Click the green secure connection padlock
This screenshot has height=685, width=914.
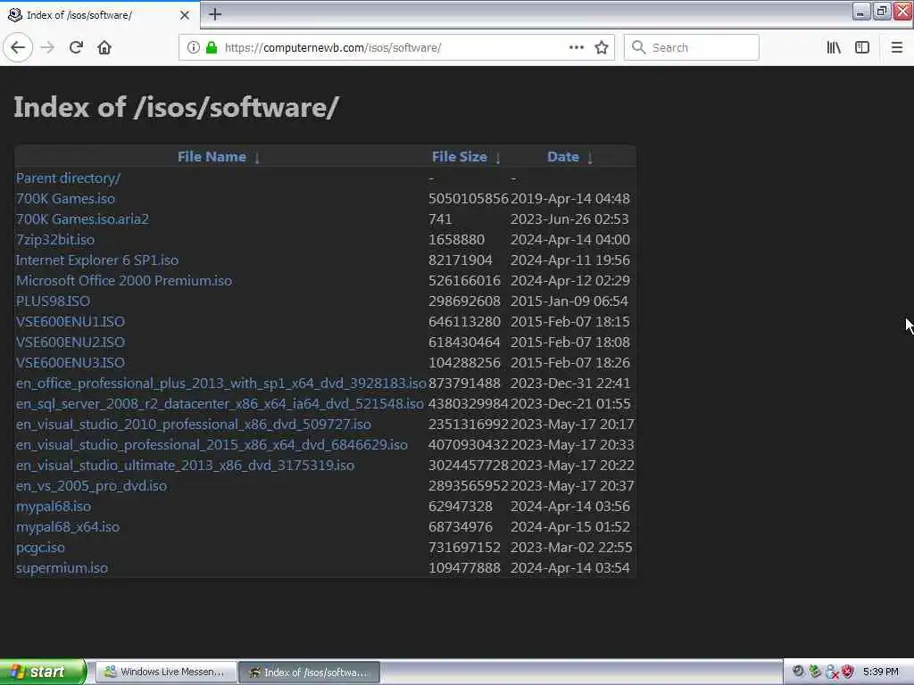pos(212,47)
